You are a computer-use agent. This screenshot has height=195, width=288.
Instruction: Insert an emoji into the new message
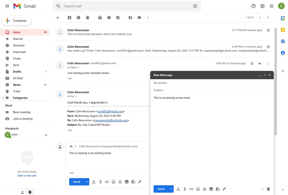coord(198,189)
